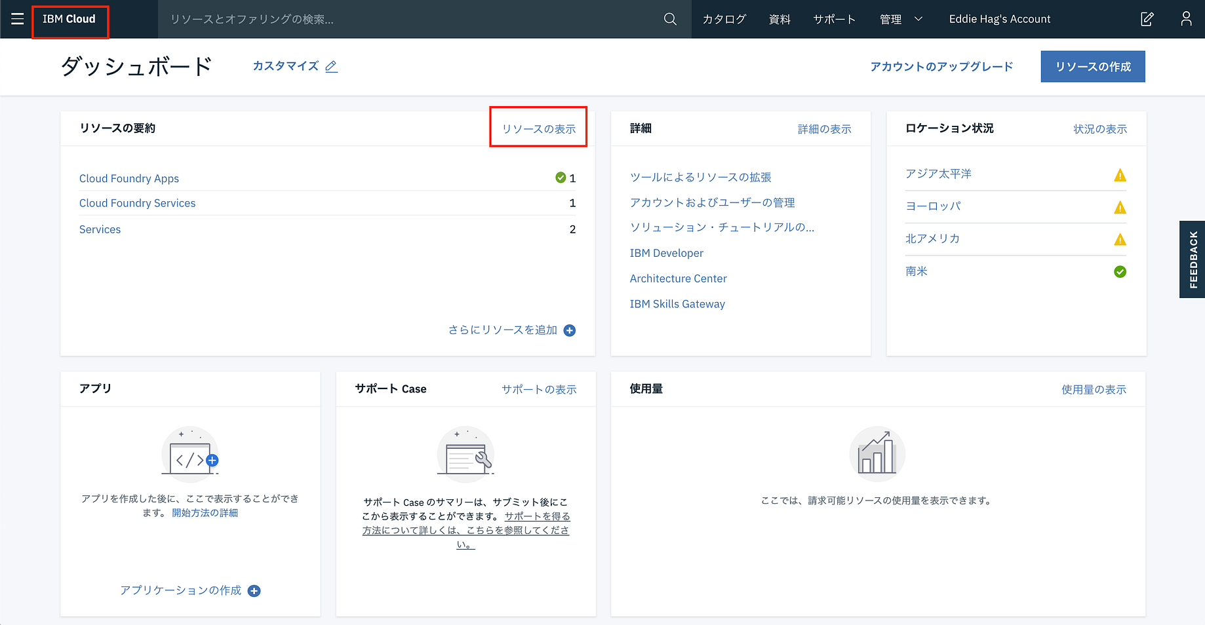The height and width of the screenshot is (625, 1205).
Task: Click the search magnifier icon
Action: 670,19
